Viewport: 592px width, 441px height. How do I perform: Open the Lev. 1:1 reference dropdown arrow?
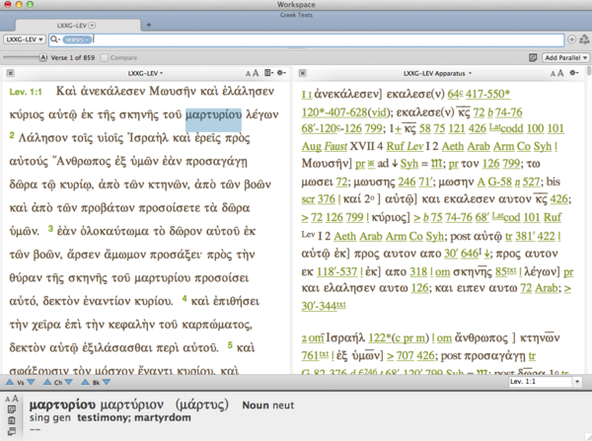[x=576, y=382]
